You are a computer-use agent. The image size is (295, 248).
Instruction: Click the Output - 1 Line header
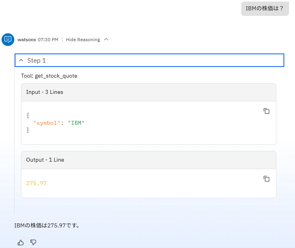45,160
